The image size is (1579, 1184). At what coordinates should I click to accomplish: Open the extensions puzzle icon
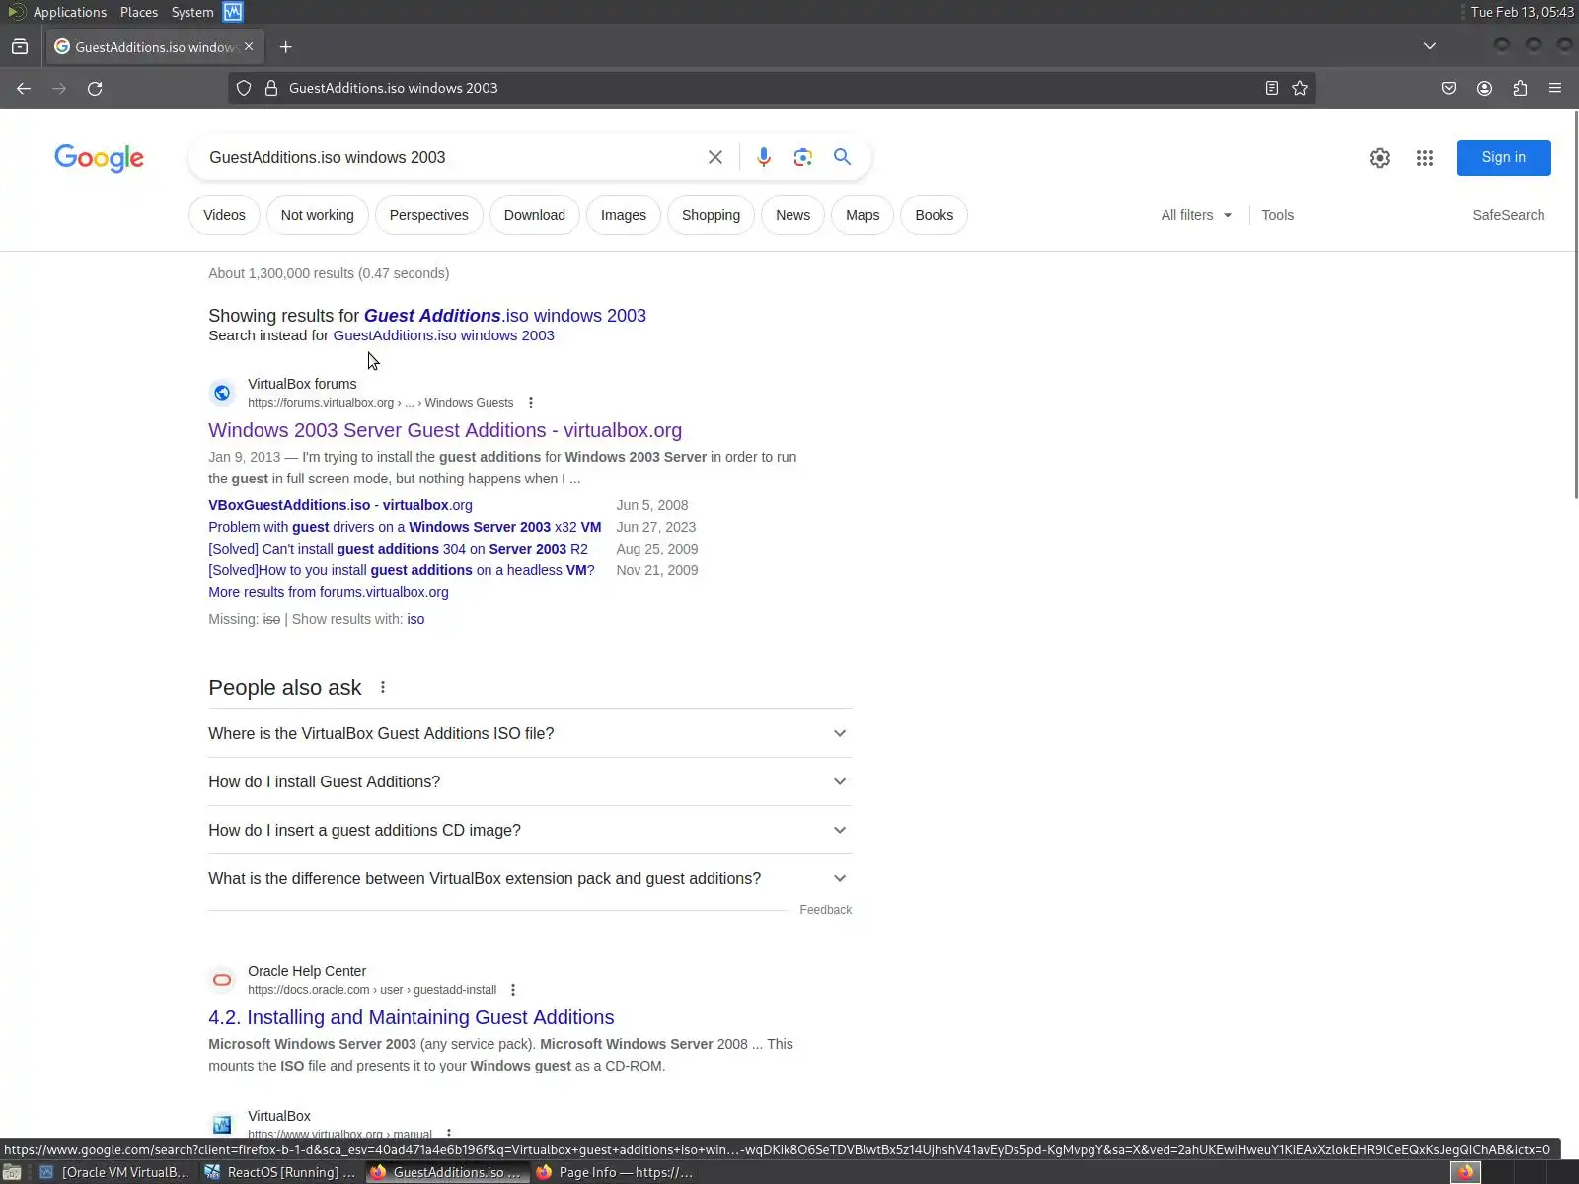1520,89
